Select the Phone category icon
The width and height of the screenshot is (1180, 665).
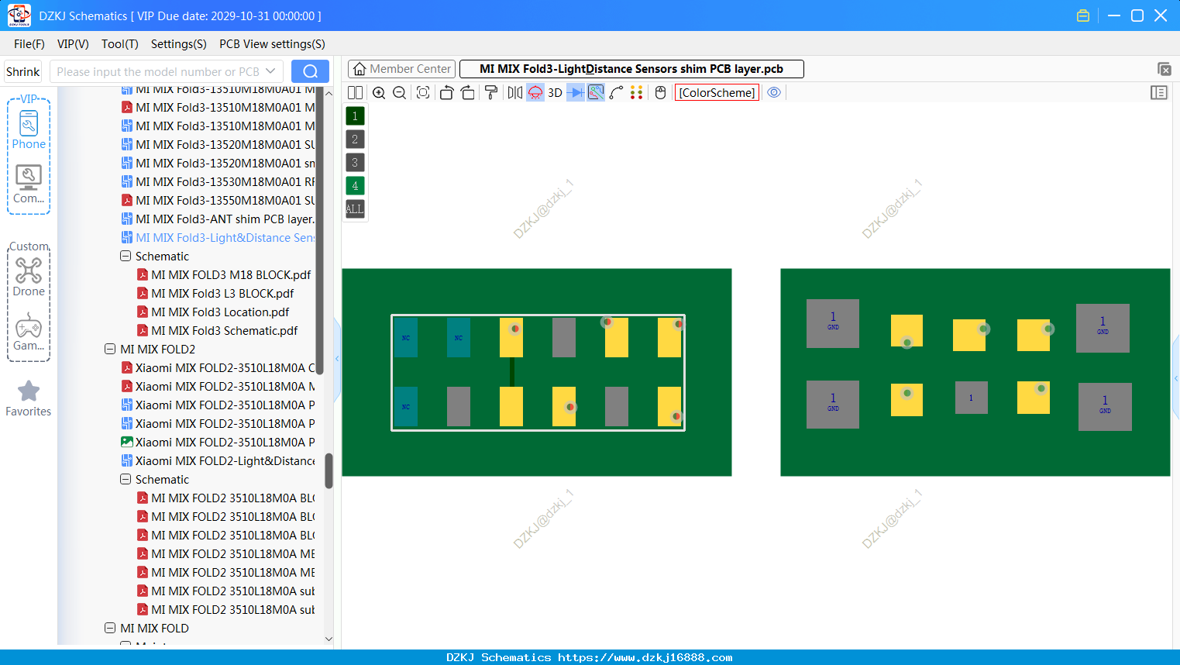tap(29, 129)
